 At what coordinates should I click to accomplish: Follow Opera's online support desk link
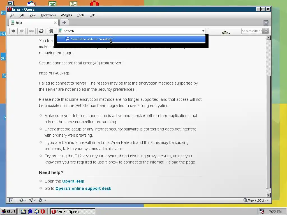click(x=83, y=188)
